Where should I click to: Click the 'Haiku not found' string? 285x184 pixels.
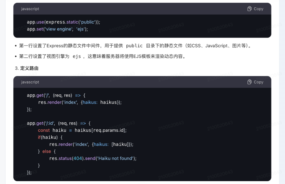pyautogui.click(x=113, y=158)
